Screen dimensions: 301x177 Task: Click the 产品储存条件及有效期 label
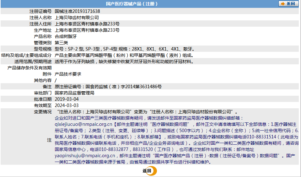click(30, 68)
